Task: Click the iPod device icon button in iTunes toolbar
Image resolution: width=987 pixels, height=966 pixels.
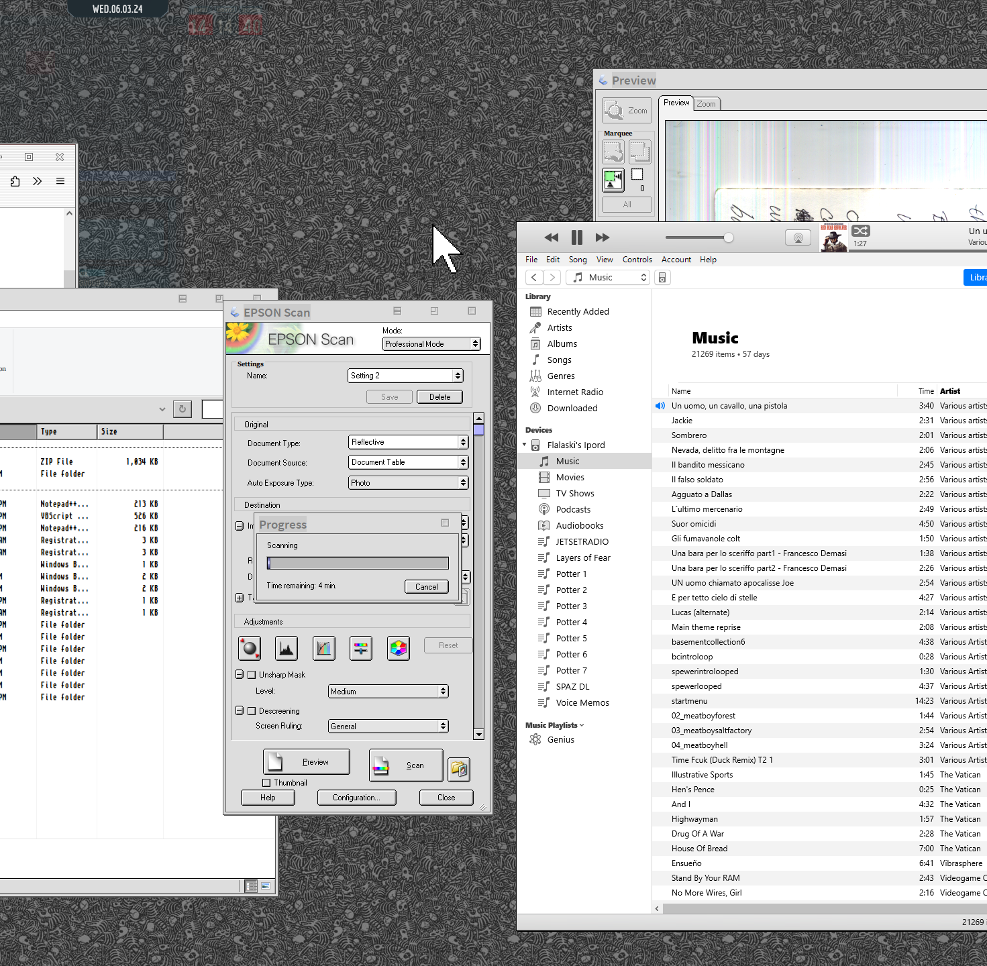Action: (x=662, y=278)
